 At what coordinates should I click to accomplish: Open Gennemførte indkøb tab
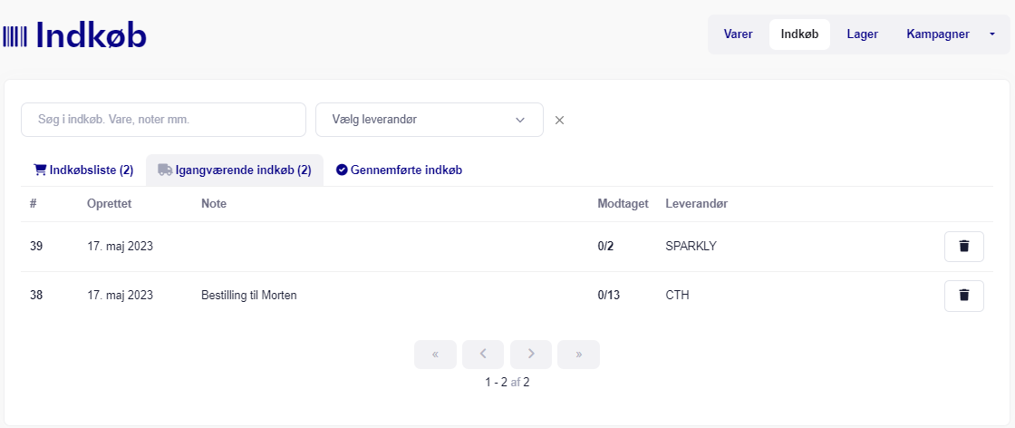point(400,170)
